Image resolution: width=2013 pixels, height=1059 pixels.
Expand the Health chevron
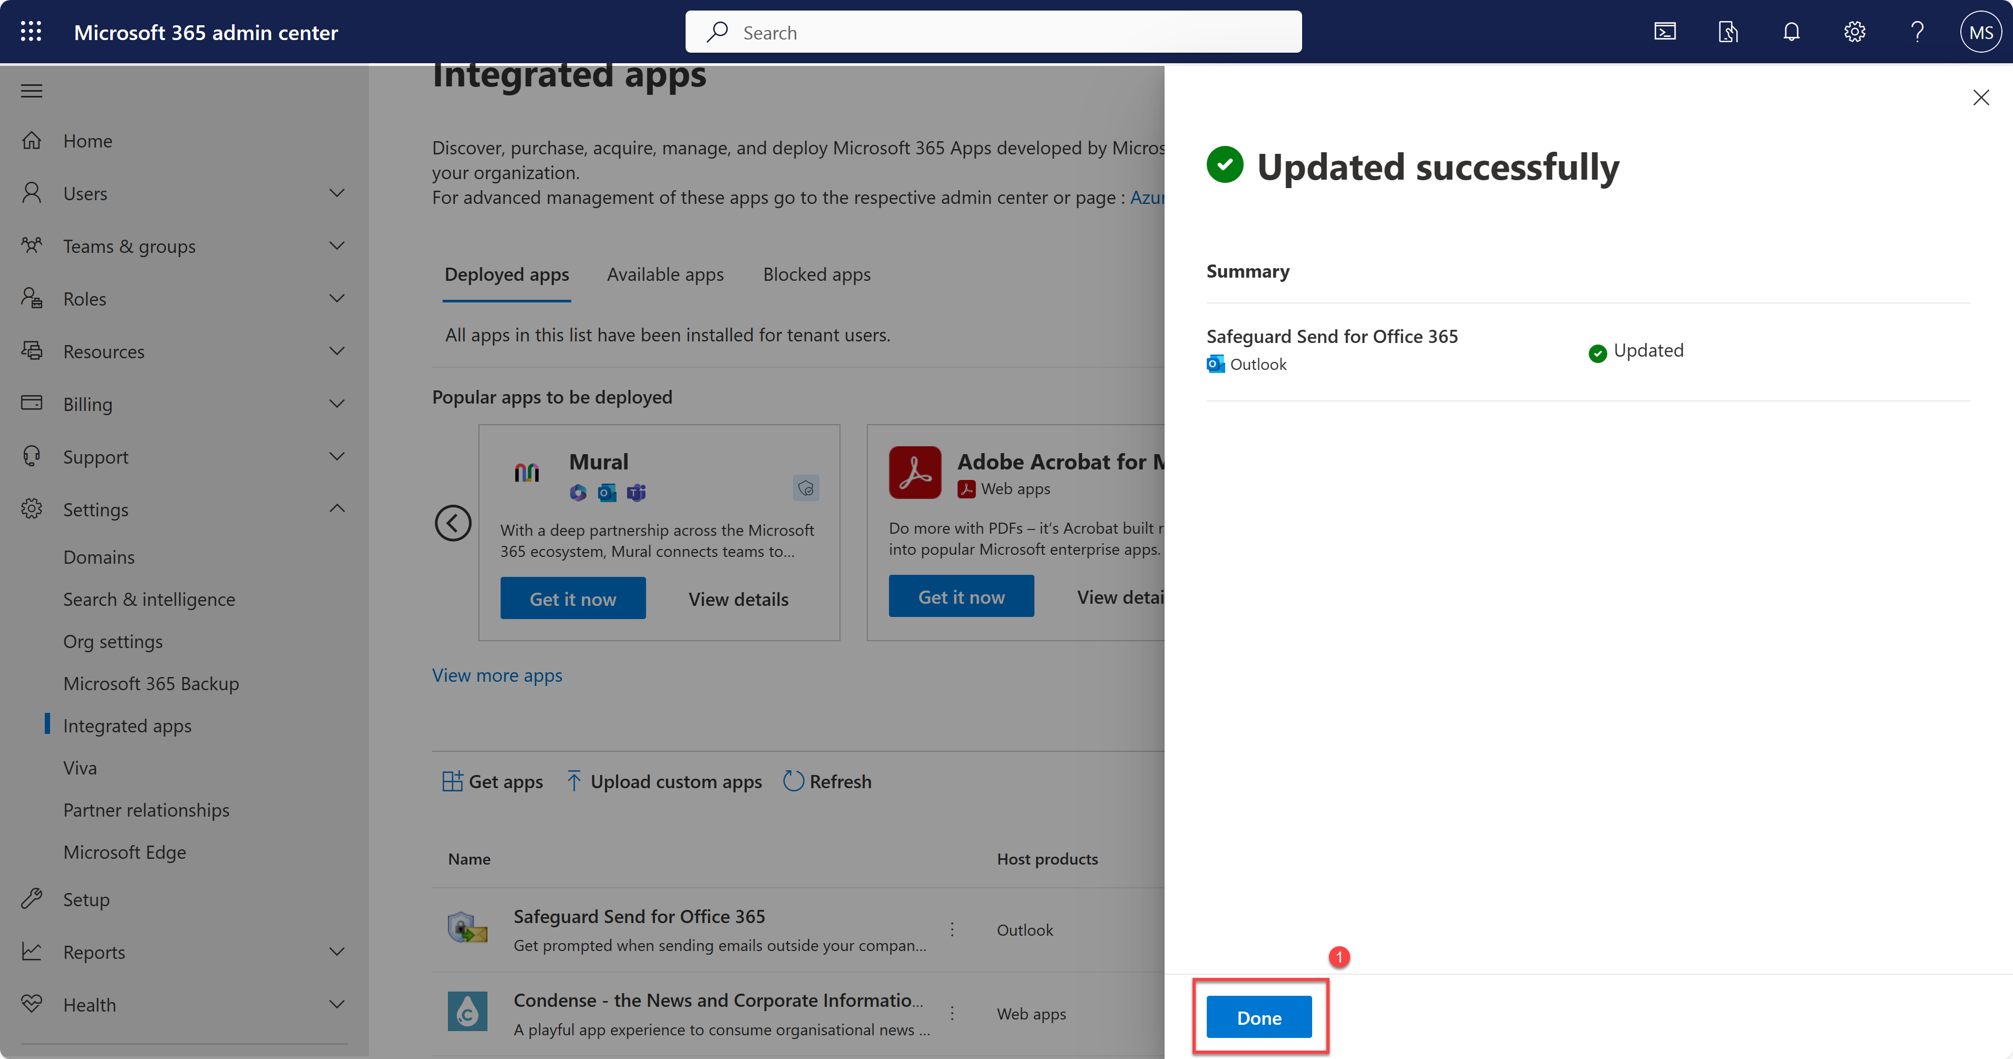click(x=337, y=1004)
